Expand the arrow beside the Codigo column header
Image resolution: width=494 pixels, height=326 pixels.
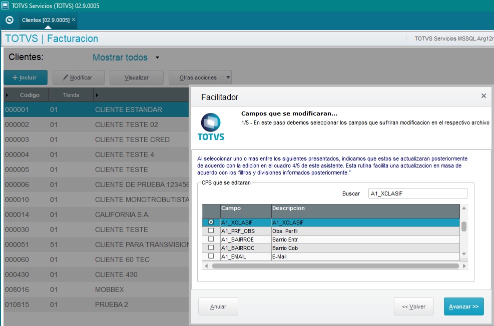tap(7, 95)
